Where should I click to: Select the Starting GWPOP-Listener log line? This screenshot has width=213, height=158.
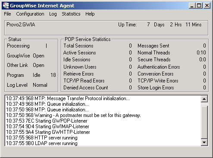coord(47,121)
